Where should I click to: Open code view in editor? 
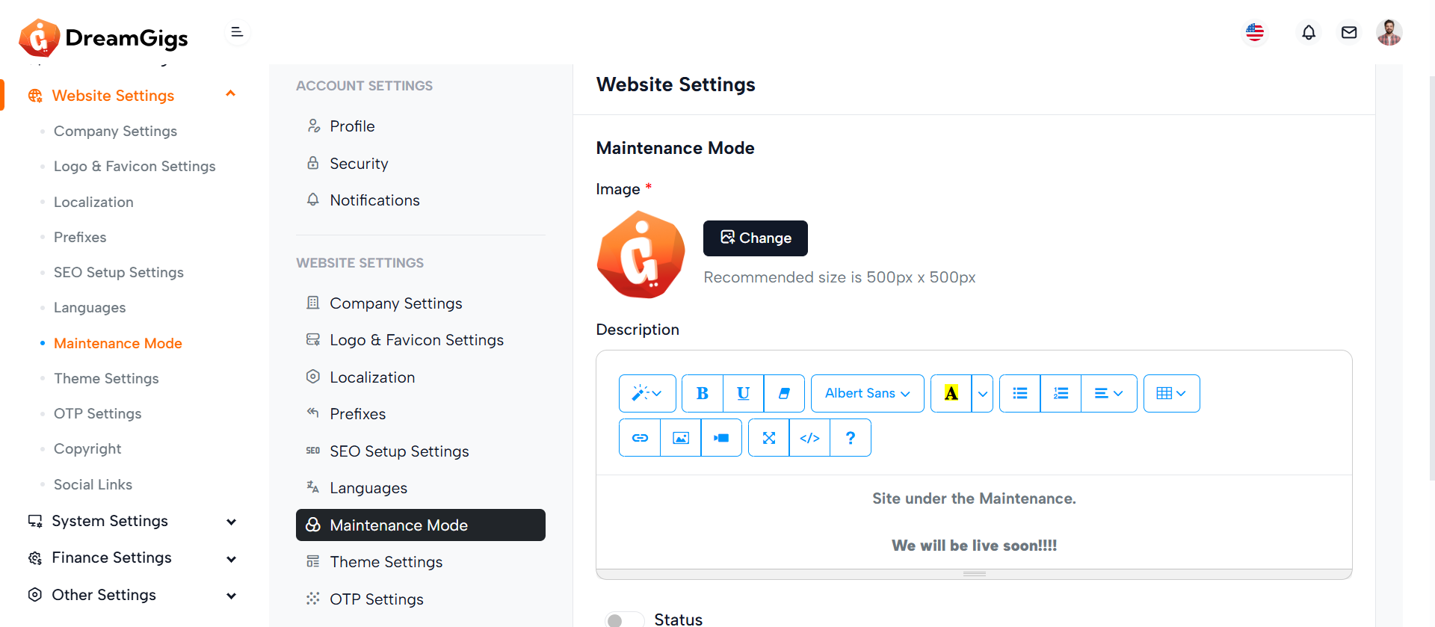pyautogui.click(x=809, y=438)
